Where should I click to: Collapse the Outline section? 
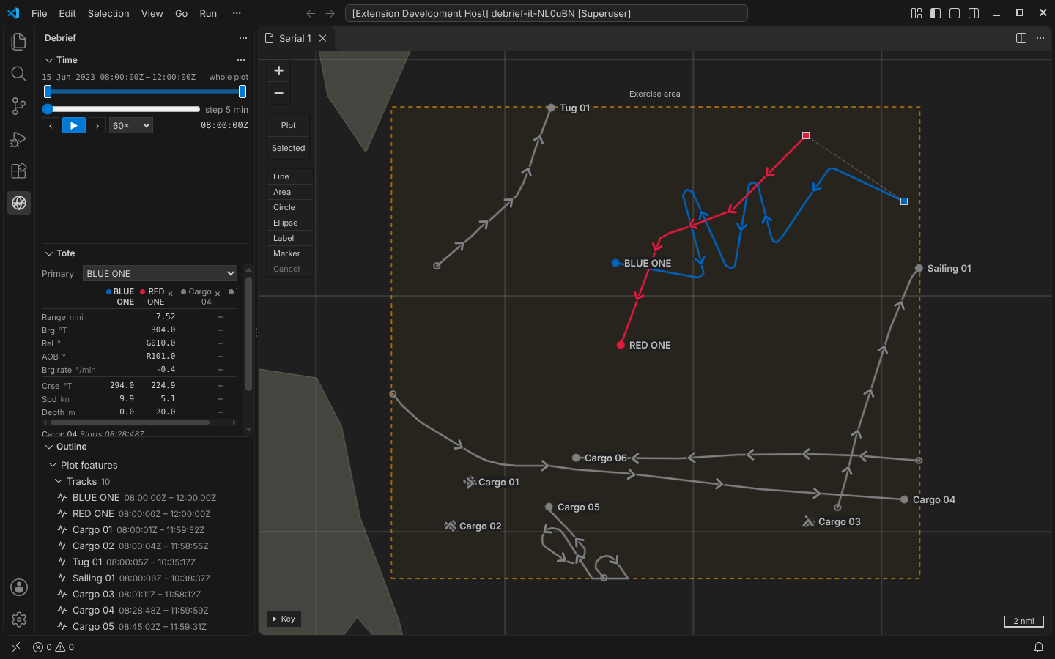[49, 447]
